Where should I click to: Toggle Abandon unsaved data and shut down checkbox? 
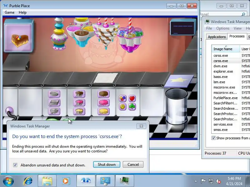point(15,165)
